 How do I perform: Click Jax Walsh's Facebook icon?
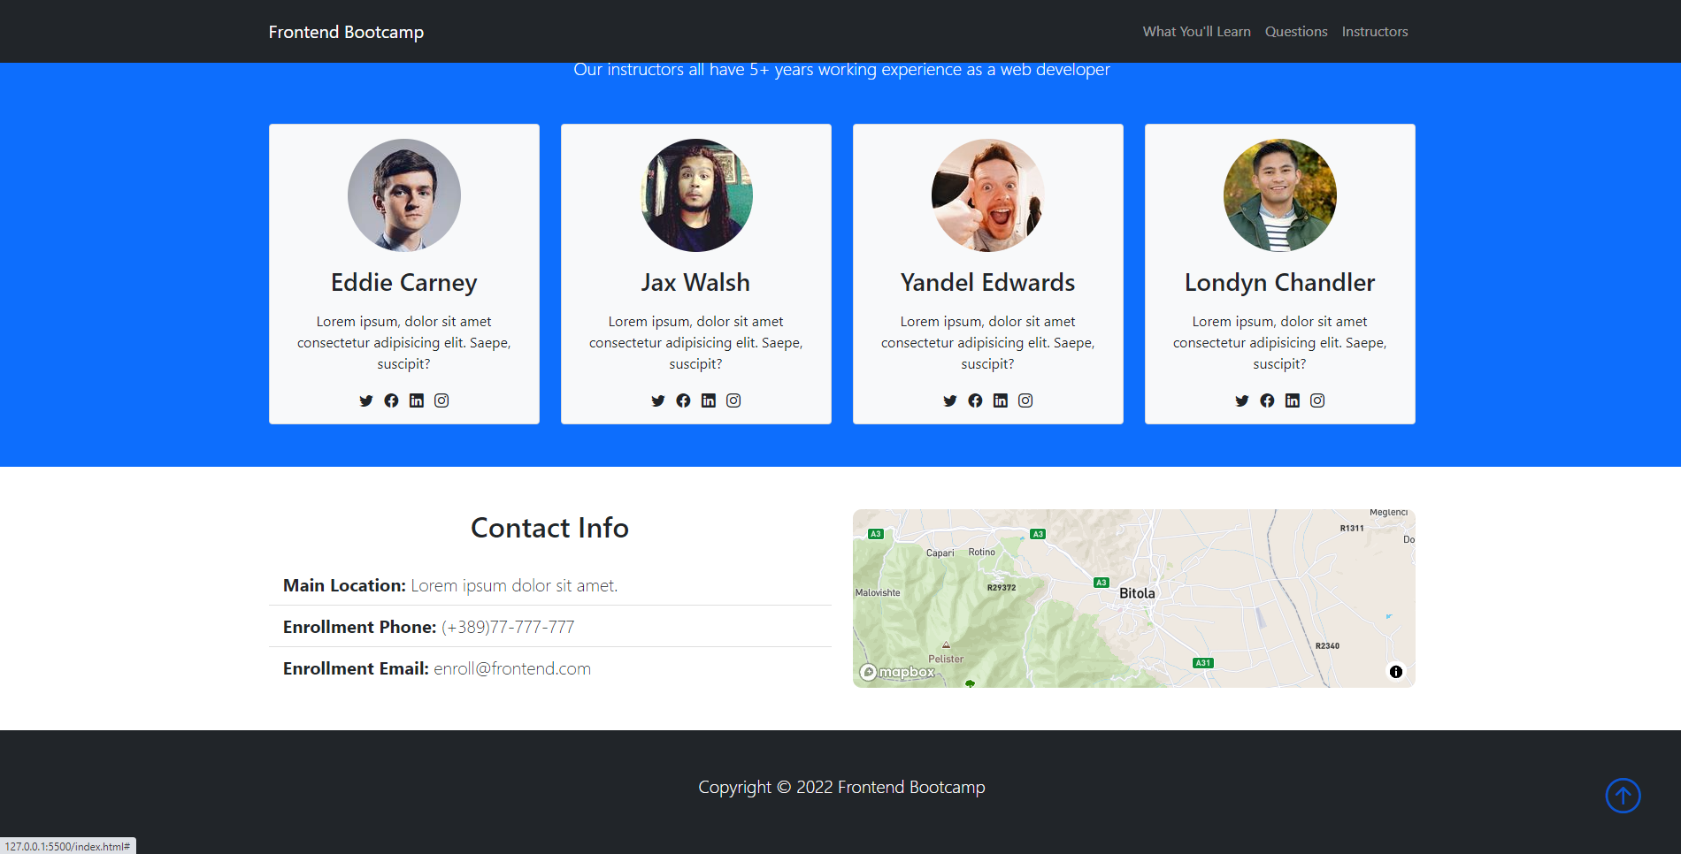point(683,400)
